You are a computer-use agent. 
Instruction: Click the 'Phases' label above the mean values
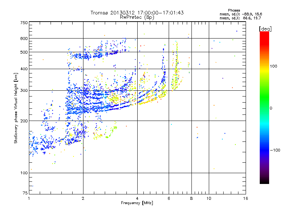(x=234, y=10)
